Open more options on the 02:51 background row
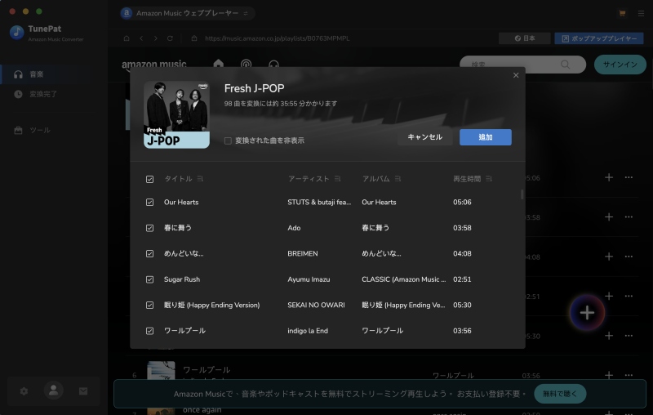The width and height of the screenshot is (653, 415). (x=629, y=297)
